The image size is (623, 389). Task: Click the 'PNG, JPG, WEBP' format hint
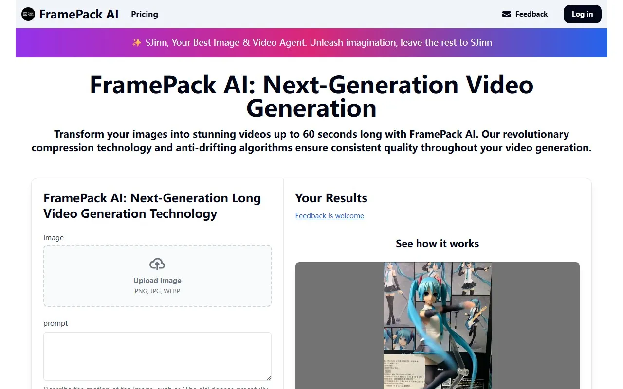(157, 291)
